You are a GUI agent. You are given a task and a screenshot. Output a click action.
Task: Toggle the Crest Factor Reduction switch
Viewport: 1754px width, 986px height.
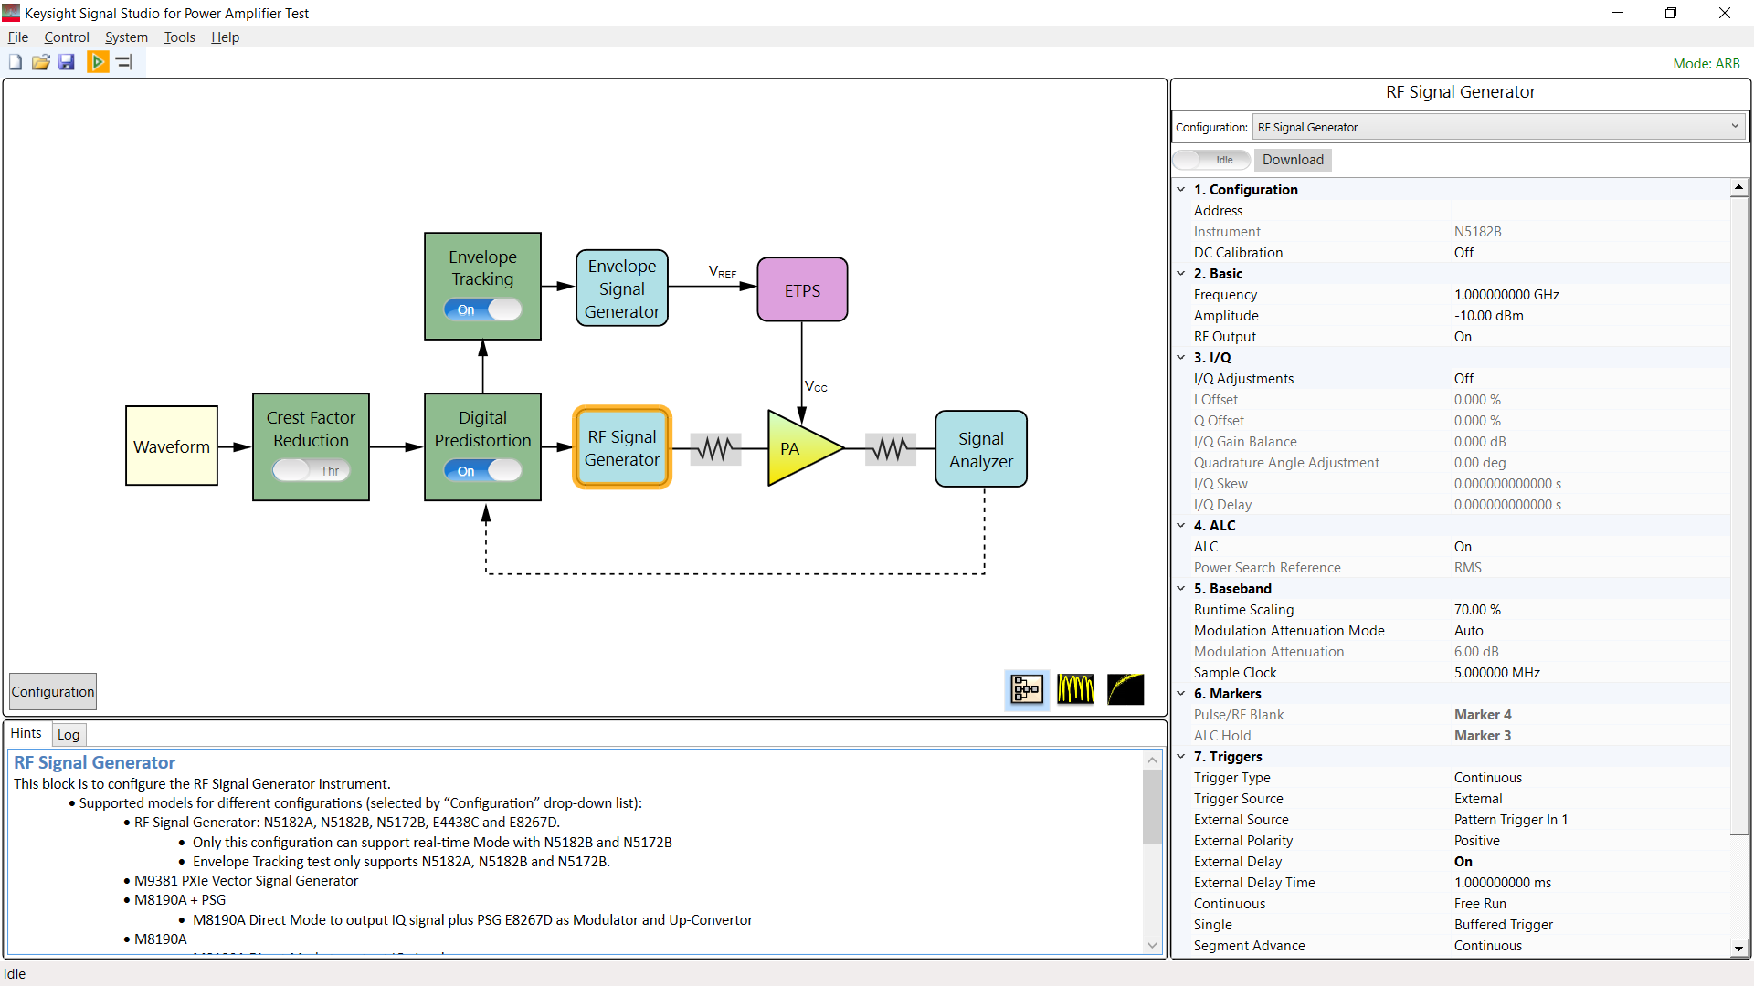point(311,471)
